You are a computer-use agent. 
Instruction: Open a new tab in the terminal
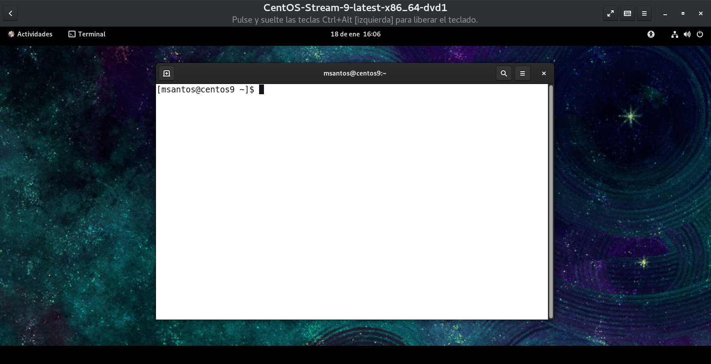click(x=167, y=73)
